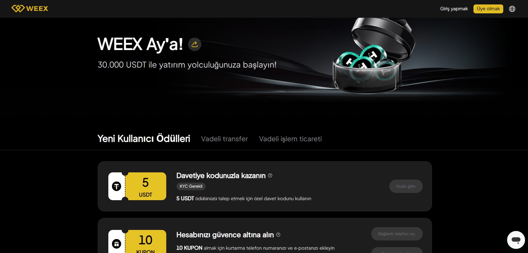Select the Yeni Kullanıcı Ödülleri tab
Image resolution: width=528 pixels, height=253 pixels.
[x=144, y=138]
